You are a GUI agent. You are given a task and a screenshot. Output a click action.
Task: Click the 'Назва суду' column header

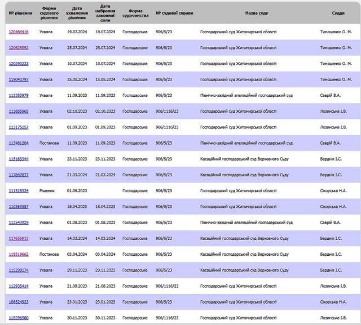pyautogui.click(x=257, y=13)
